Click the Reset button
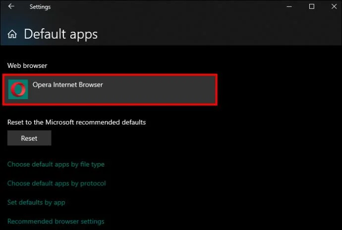This screenshot has height=230, width=342. coord(29,138)
